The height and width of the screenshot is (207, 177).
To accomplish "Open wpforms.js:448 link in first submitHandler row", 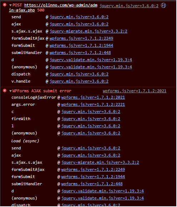I will (x=80, y=53).
